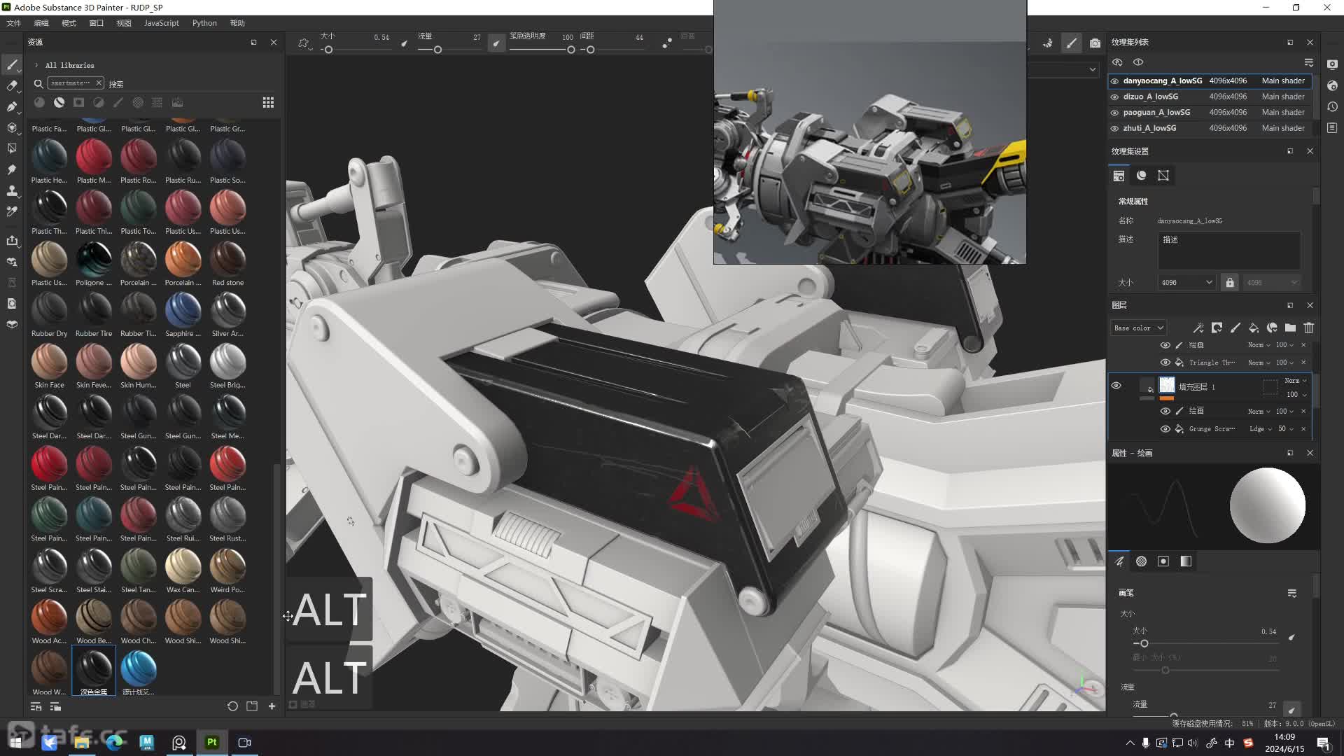Open Ldge blend mode of Grunge Scra
This screenshot has width=1344, height=756.
coord(1261,429)
